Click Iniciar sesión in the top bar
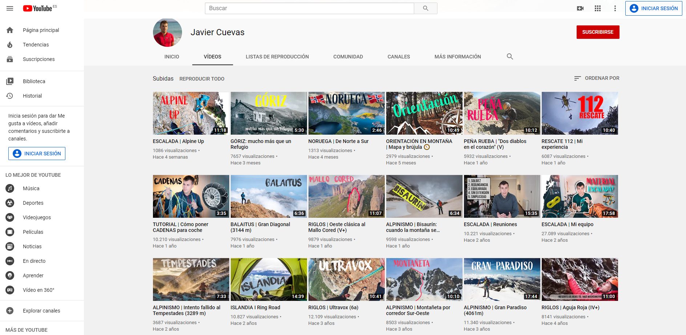The height and width of the screenshot is (335, 686). click(654, 8)
